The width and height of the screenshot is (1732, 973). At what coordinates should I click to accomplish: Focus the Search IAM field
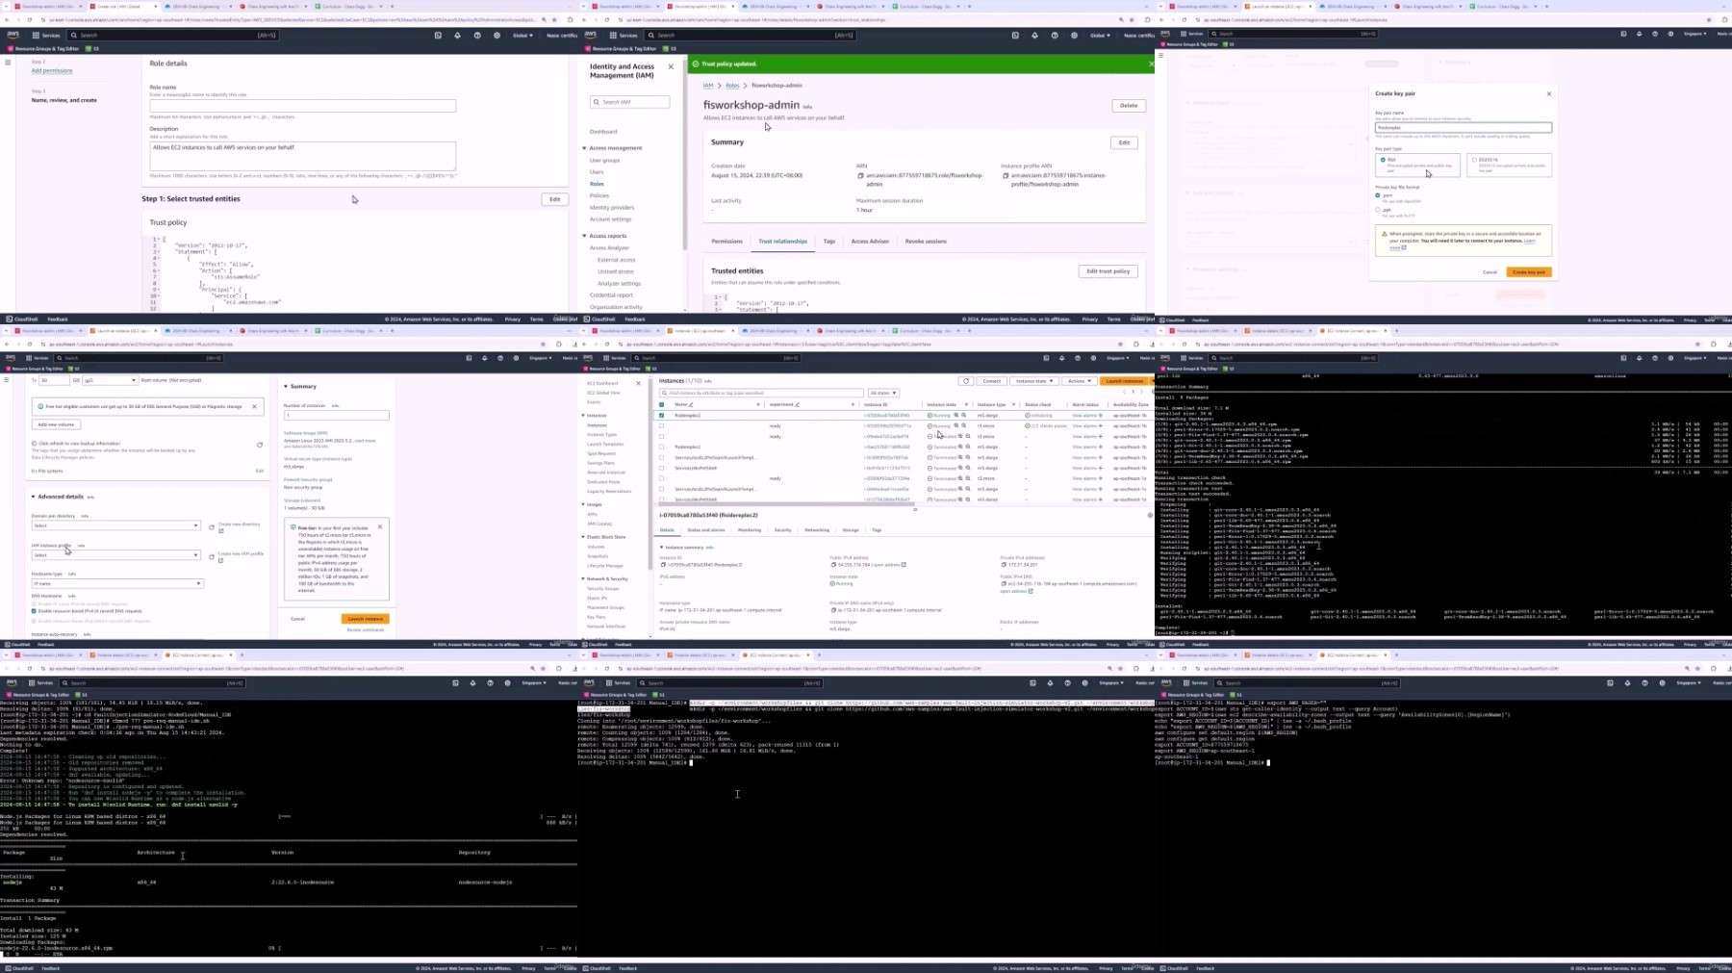pos(630,102)
